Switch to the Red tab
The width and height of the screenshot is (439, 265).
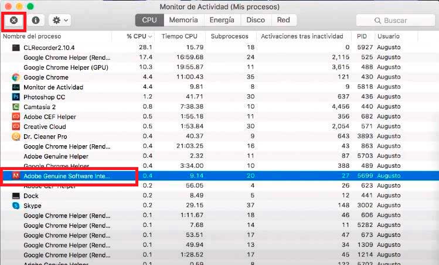[x=283, y=20]
